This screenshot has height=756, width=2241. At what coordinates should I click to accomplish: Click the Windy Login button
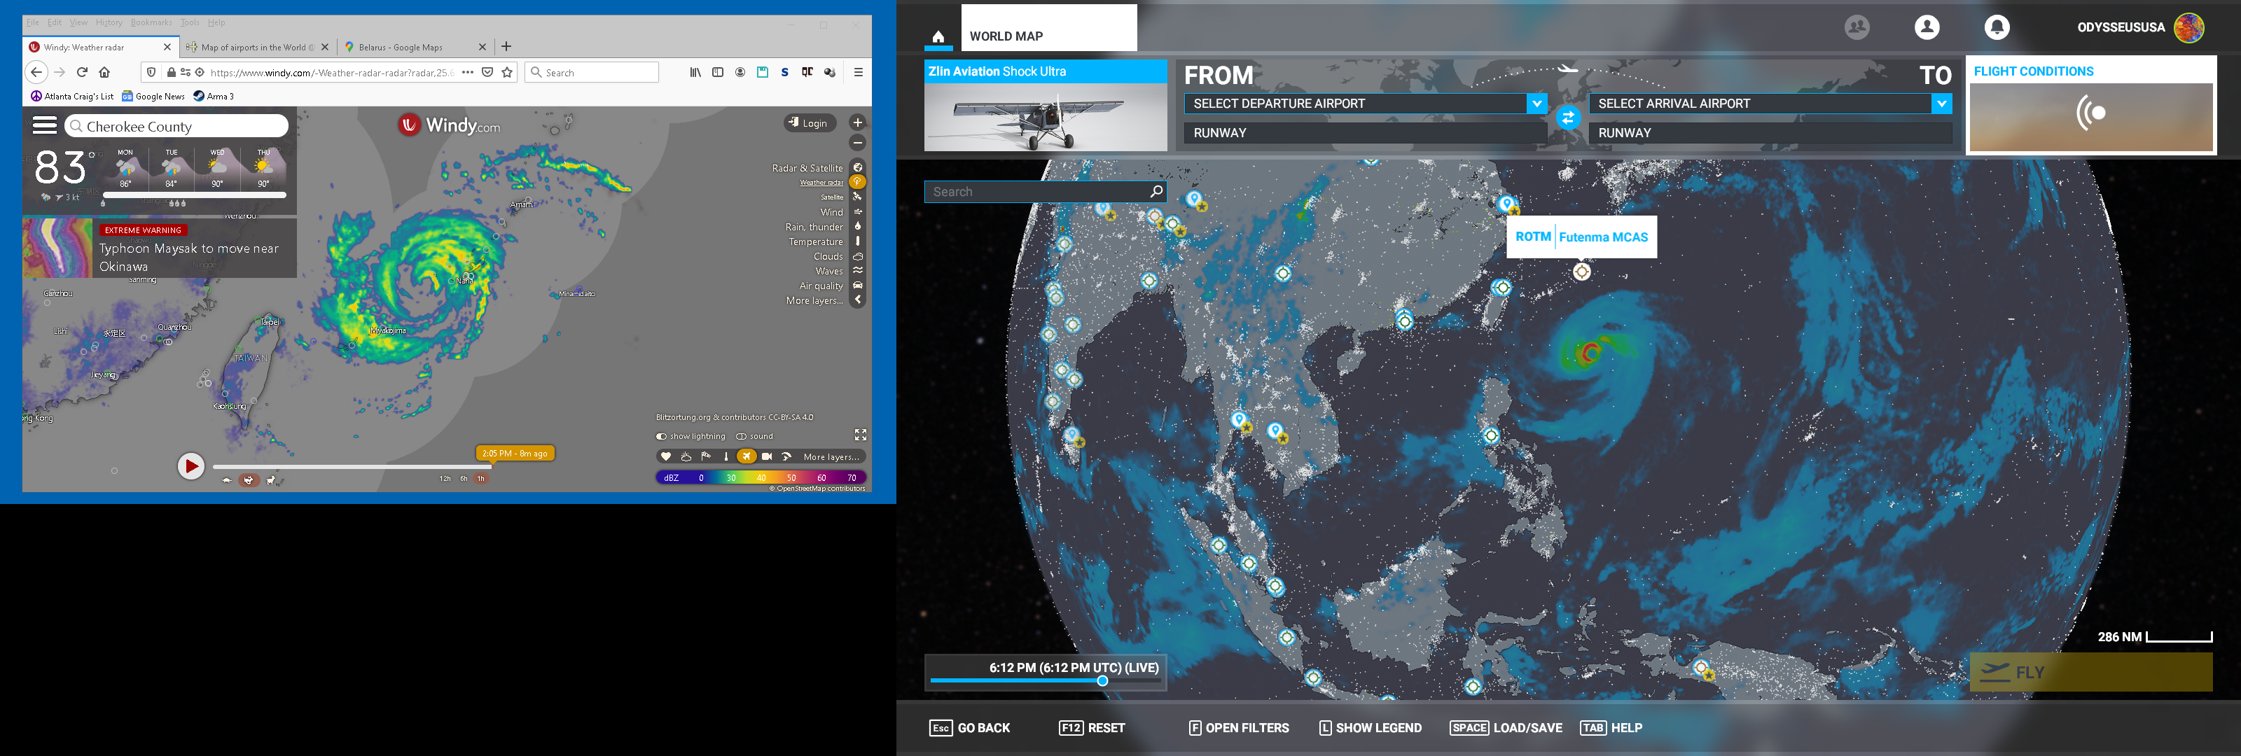tap(808, 122)
